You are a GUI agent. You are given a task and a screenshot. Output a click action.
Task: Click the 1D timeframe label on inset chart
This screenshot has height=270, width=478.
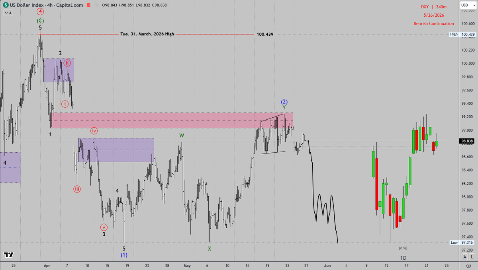(x=403, y=258)
